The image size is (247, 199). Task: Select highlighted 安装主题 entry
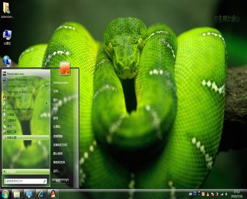(x=26, y=137)
